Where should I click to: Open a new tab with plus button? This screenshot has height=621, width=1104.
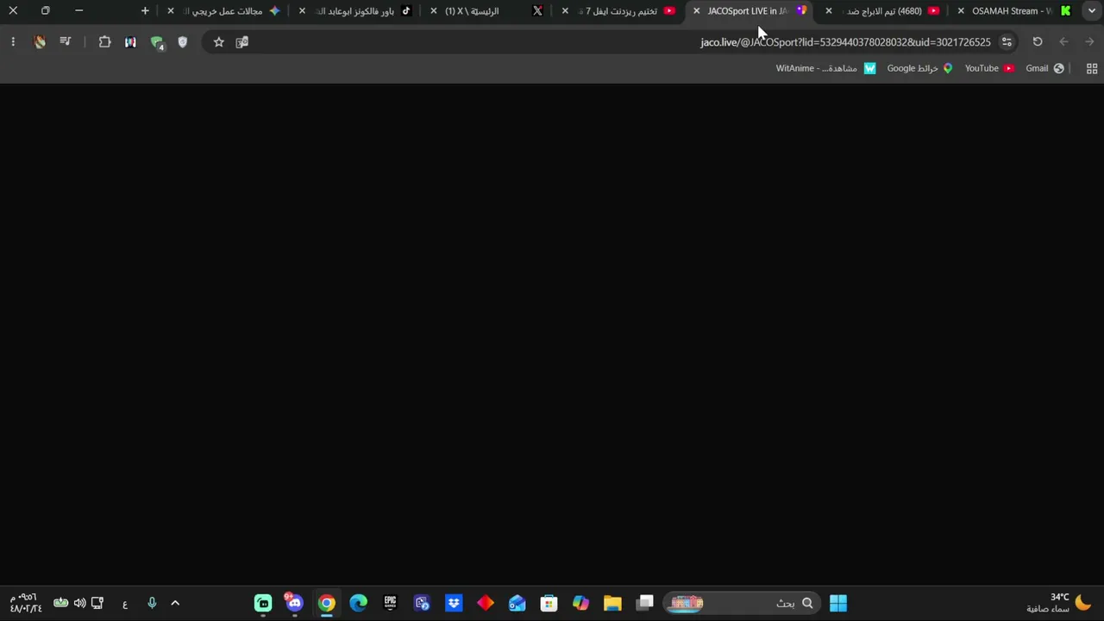click(x=145, y=11)
